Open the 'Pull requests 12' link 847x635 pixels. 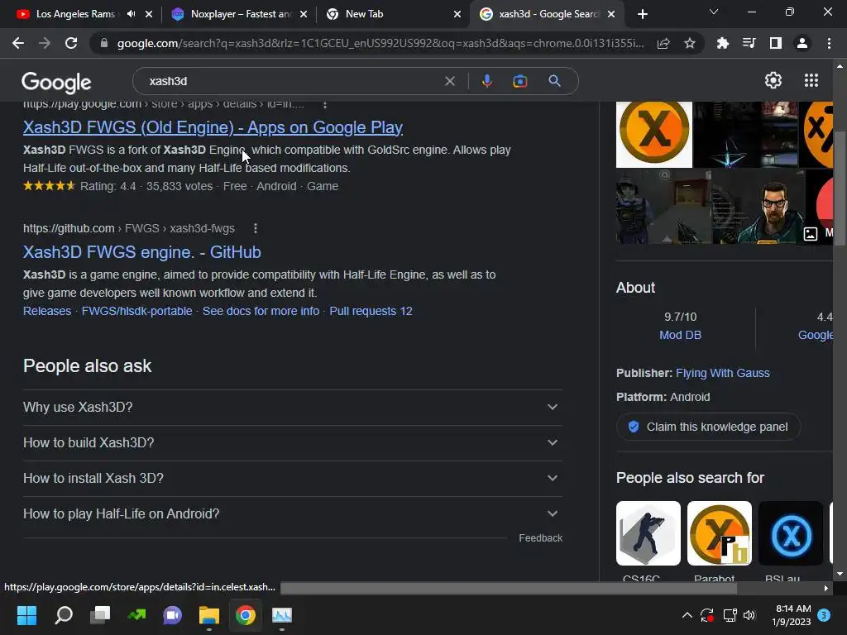point(371,311)
